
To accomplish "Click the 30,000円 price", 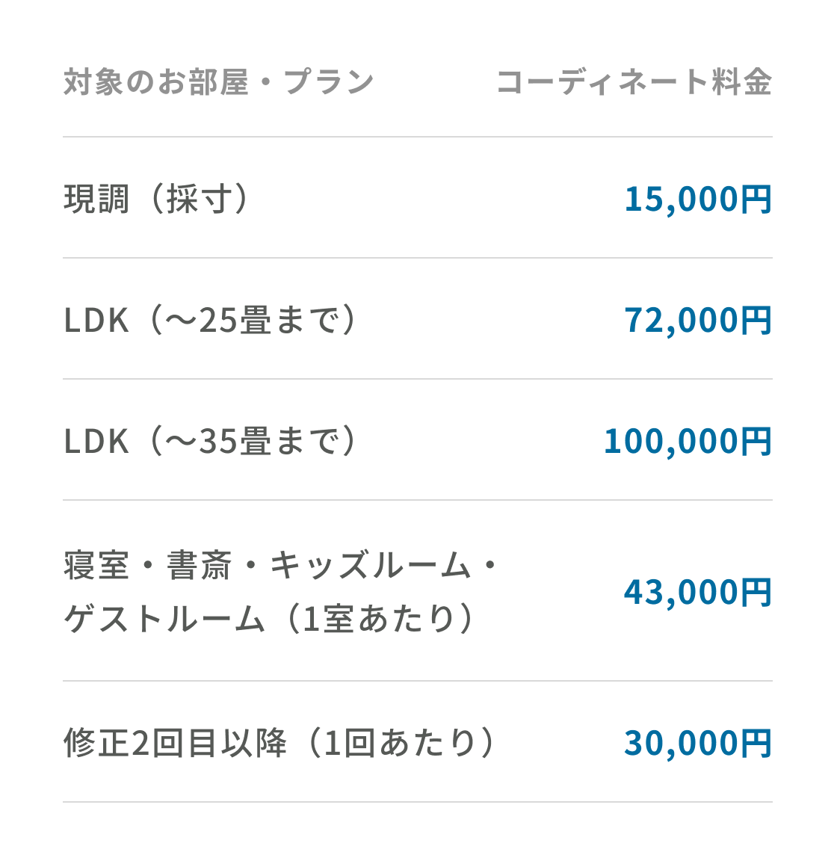I will tap(699, 743).
